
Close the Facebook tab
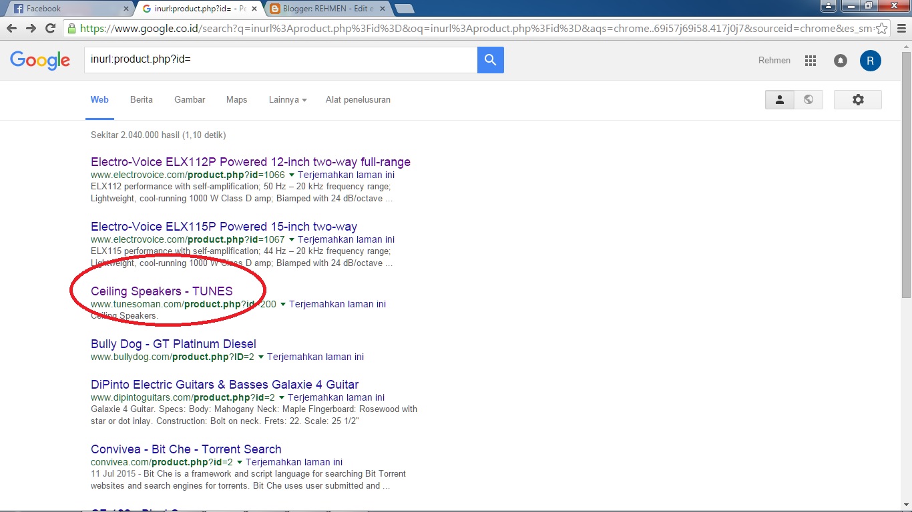click(126, 9)
